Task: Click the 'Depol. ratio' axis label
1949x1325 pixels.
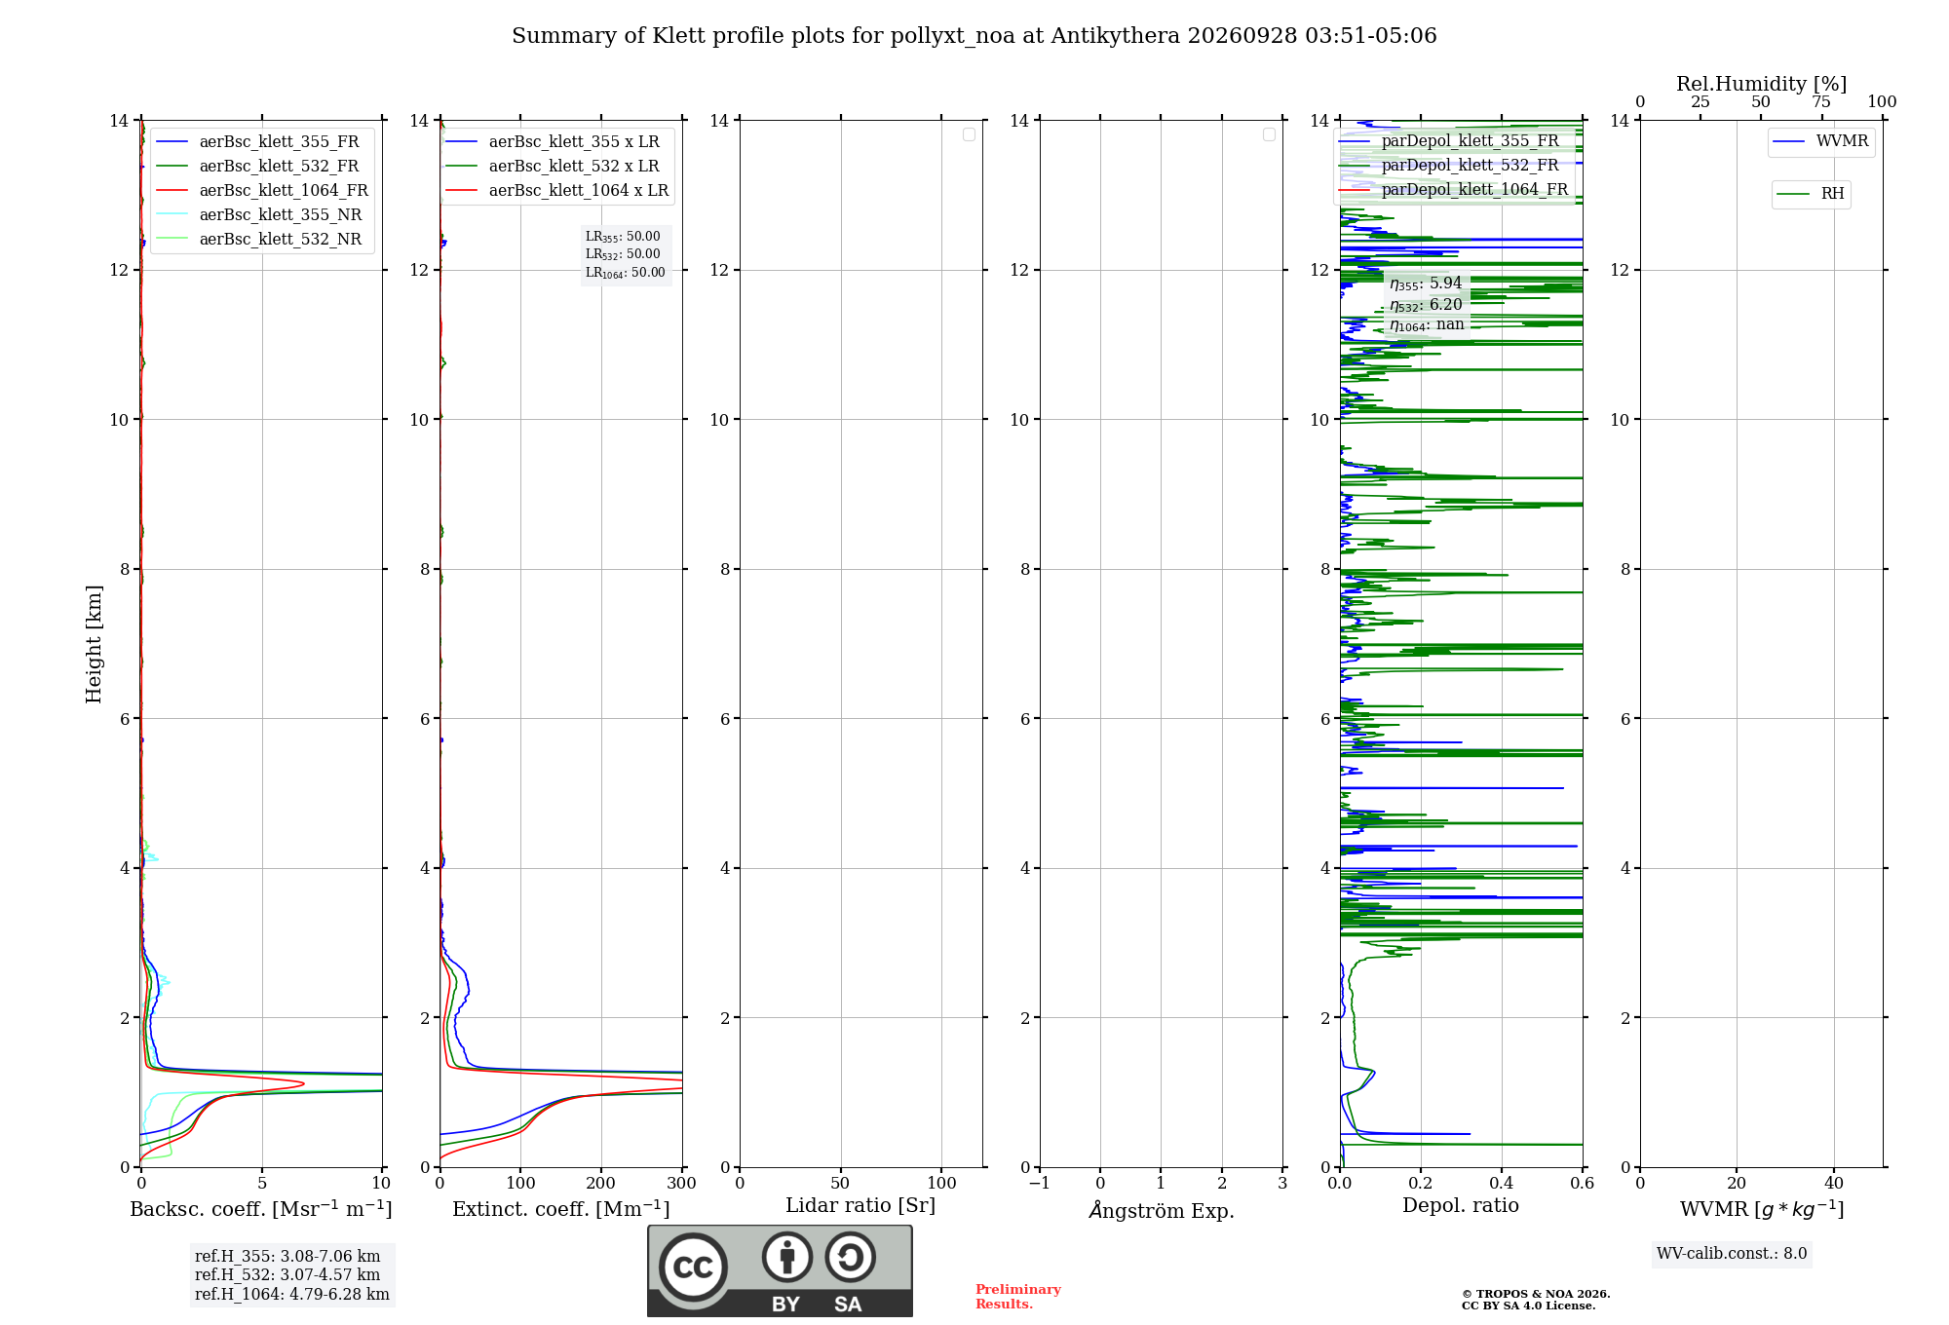Action: [x=1461, y=1206]
